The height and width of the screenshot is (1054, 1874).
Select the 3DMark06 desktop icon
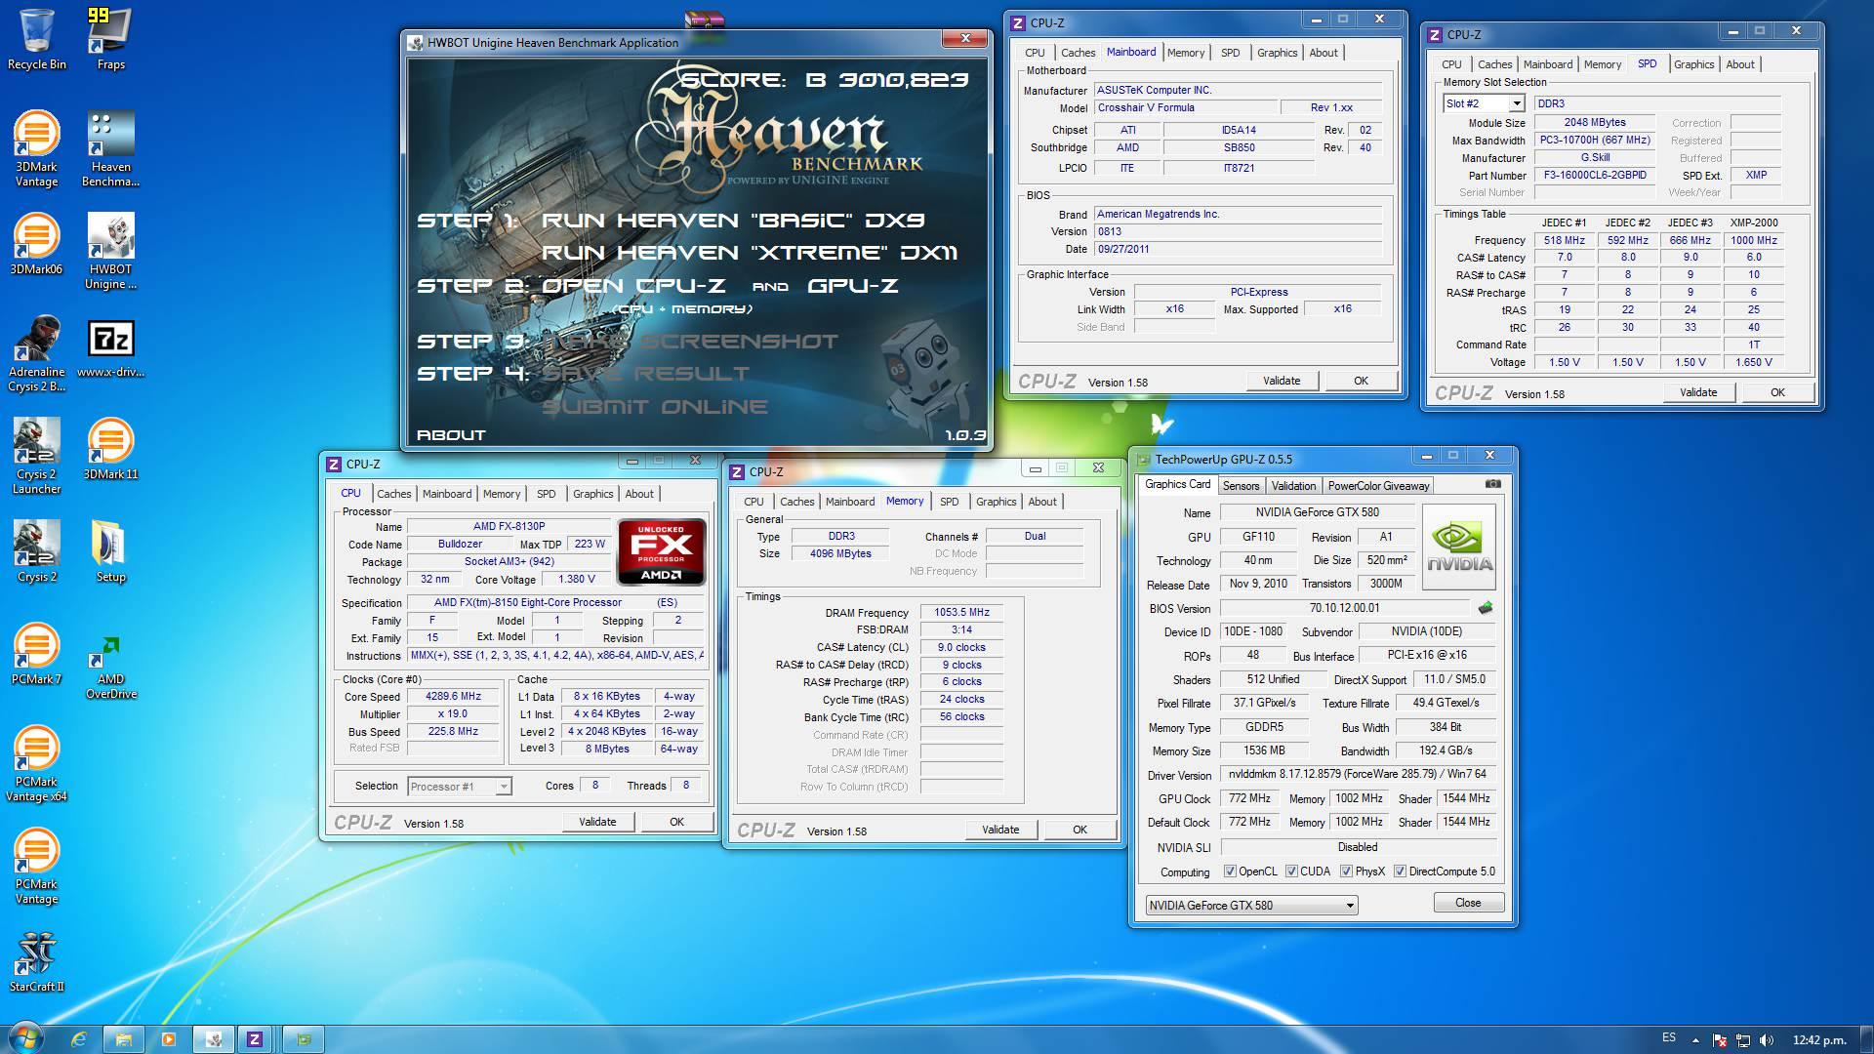(x=36, y=244)
